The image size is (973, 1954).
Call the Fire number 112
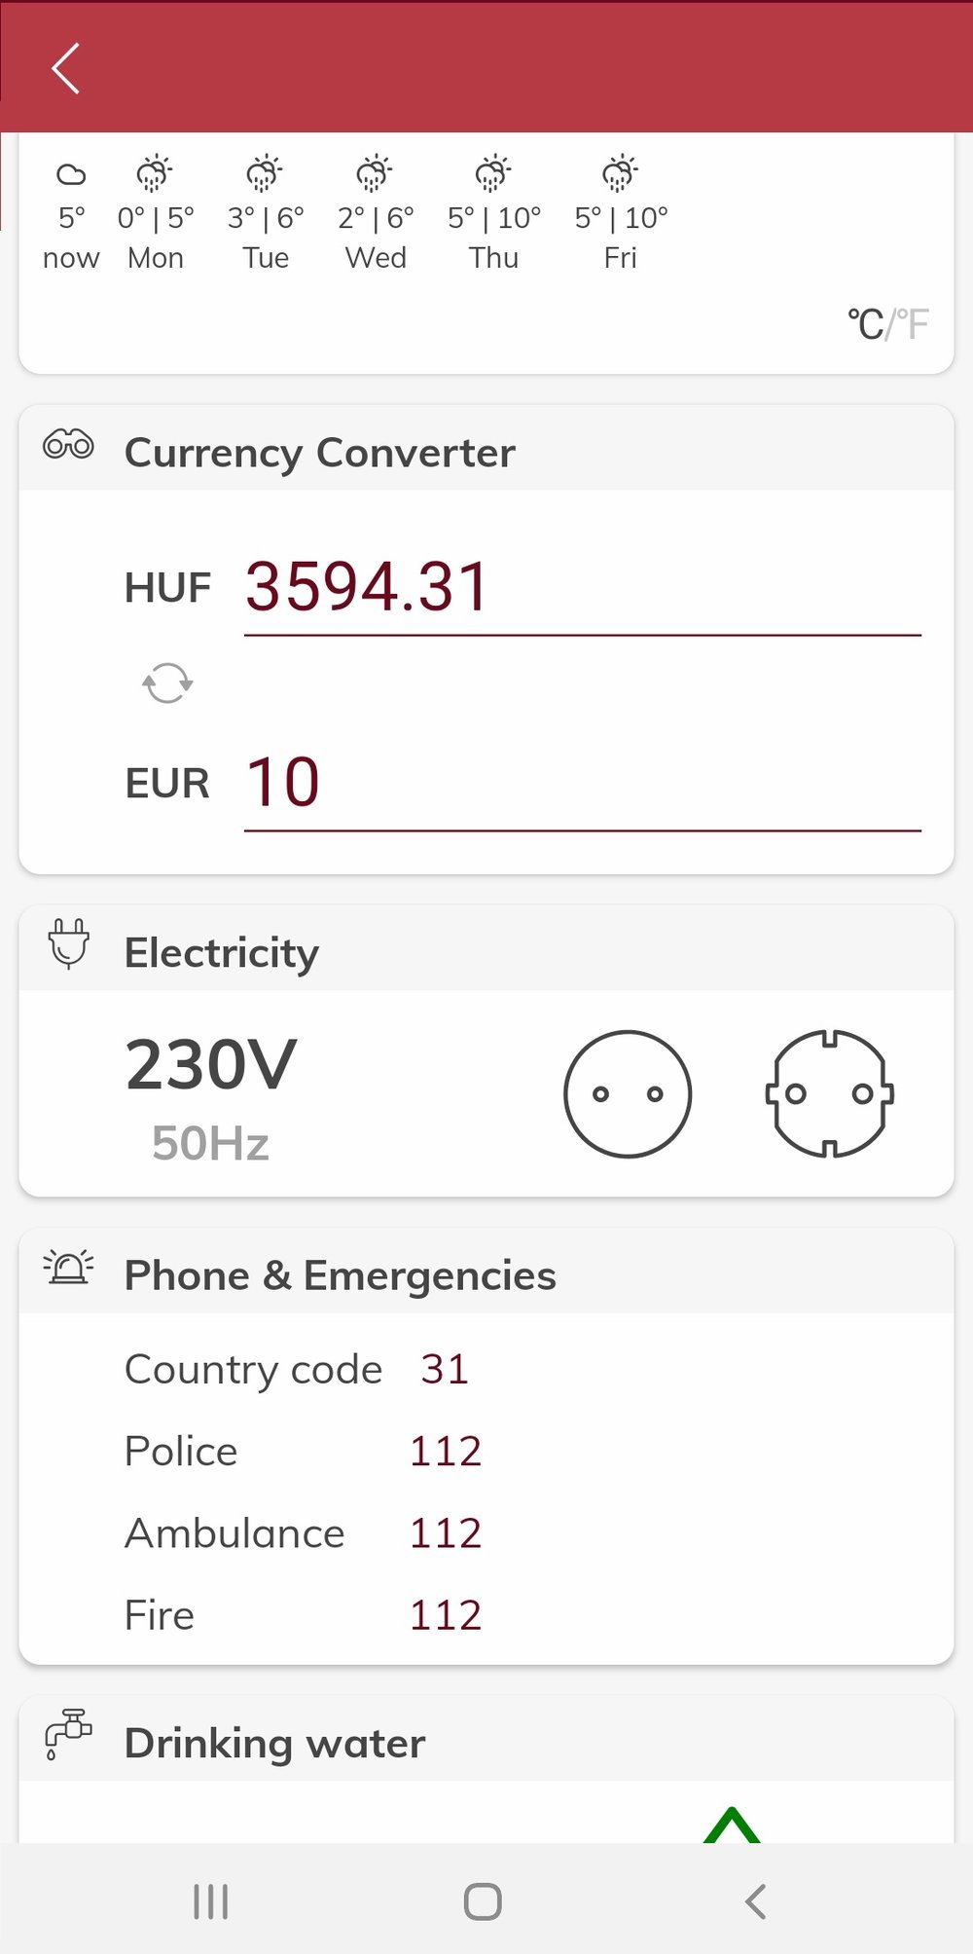(x=445, y=1615)
